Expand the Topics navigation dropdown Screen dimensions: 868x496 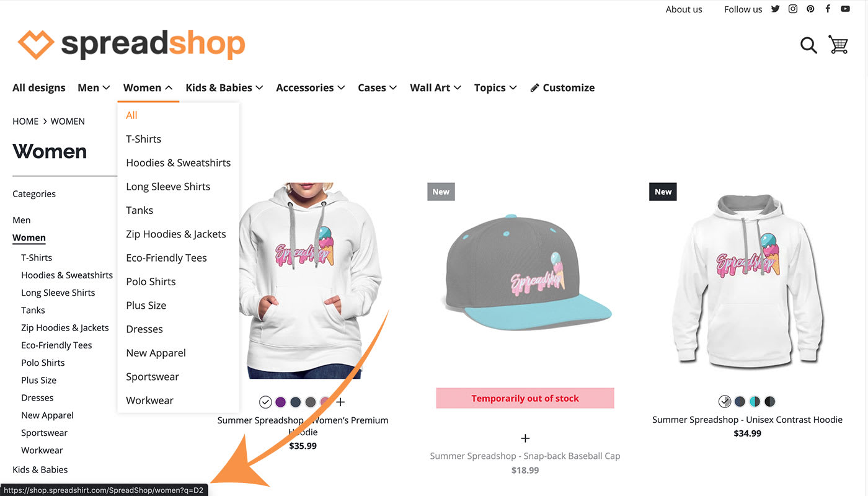[495, 87]
